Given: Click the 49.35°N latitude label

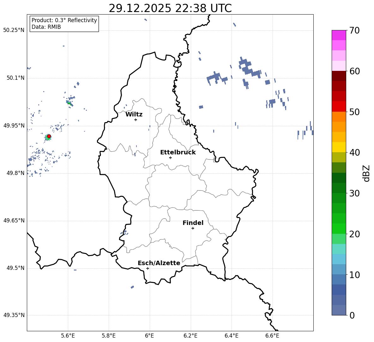Looking at the screenshot, I should coord(14,315).
